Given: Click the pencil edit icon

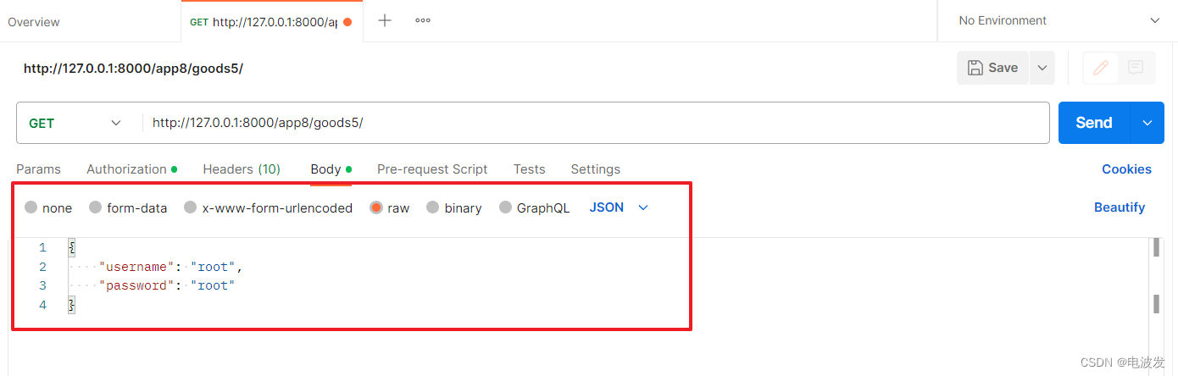Looking at the screenshot, I should [x=1101, y=68].
